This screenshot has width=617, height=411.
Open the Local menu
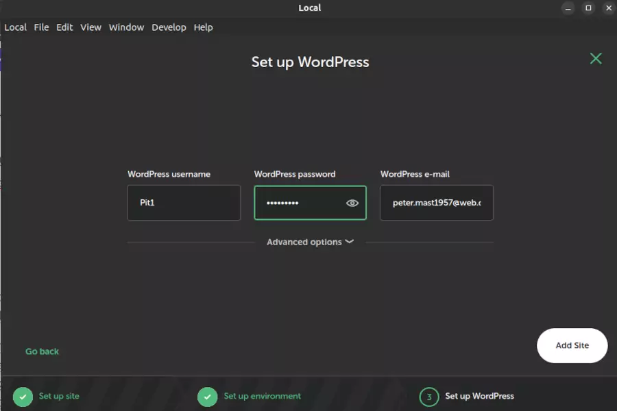click(15, 27)
